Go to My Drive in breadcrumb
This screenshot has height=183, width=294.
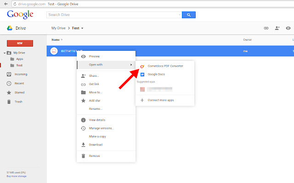(x=58, y=28)
